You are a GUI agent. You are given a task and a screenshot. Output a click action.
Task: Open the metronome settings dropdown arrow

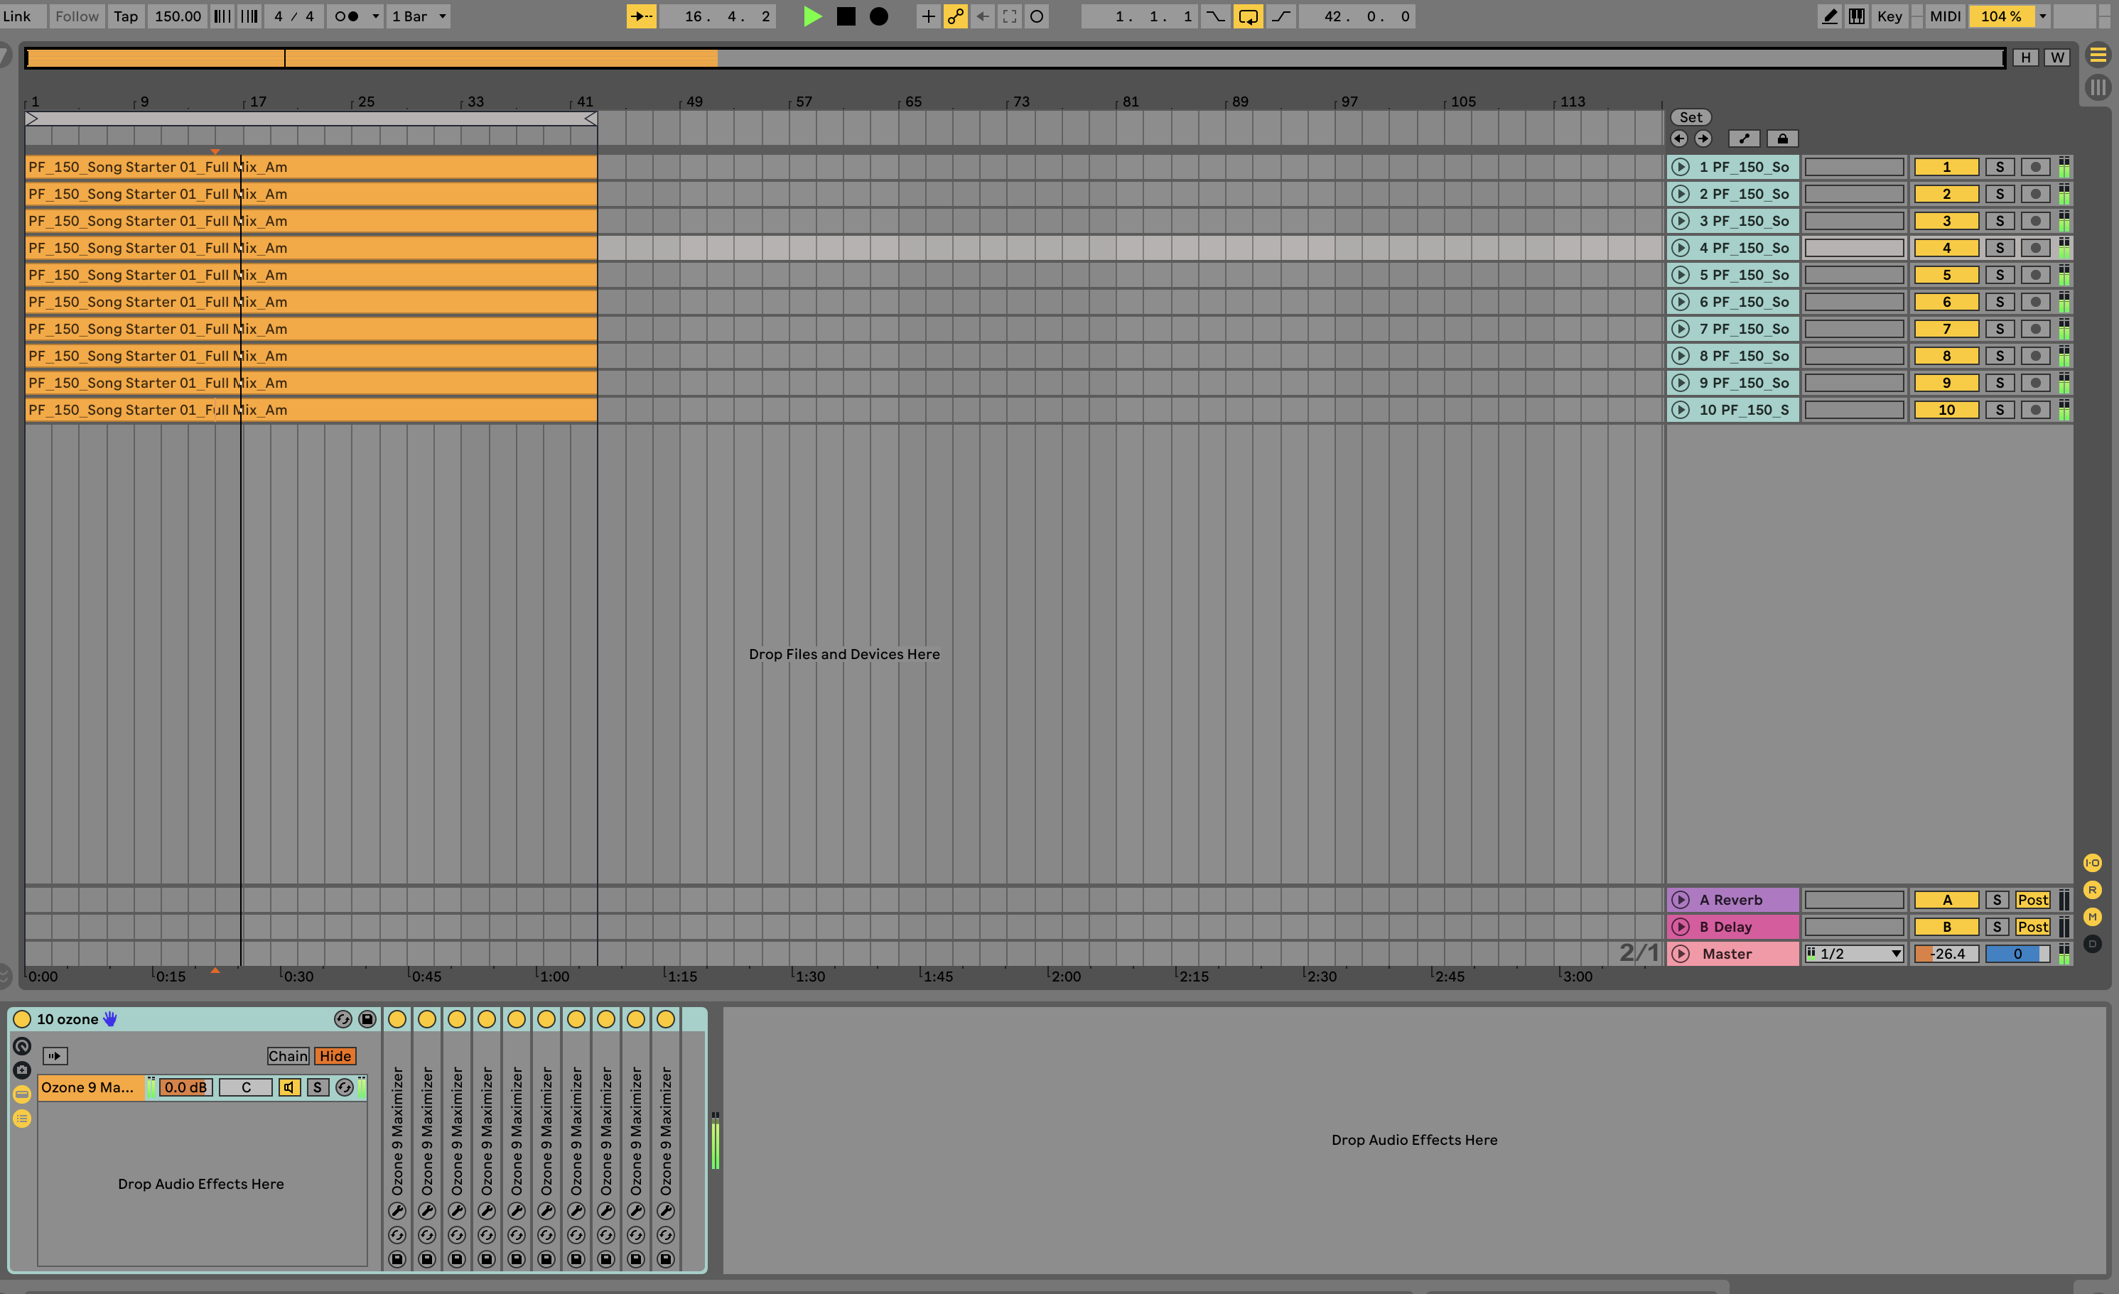click(x=375, y=16)
